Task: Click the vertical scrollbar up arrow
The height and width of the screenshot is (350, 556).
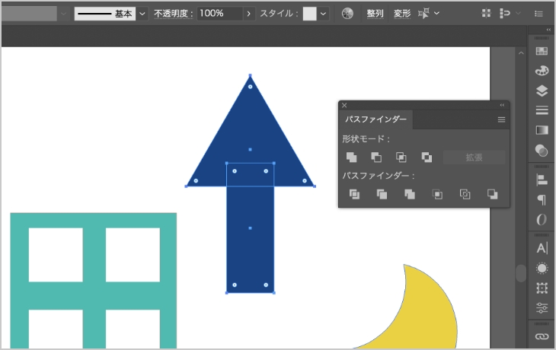Action: click(x=521, y=53)
